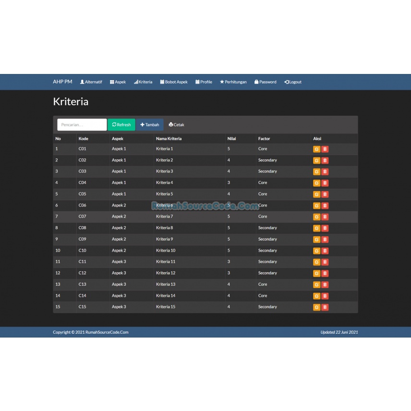Image resolution: width=411 pixels, height=411 pixels.
Task: Edit the Kriteria 15 entry
Action: click(316, 307)
